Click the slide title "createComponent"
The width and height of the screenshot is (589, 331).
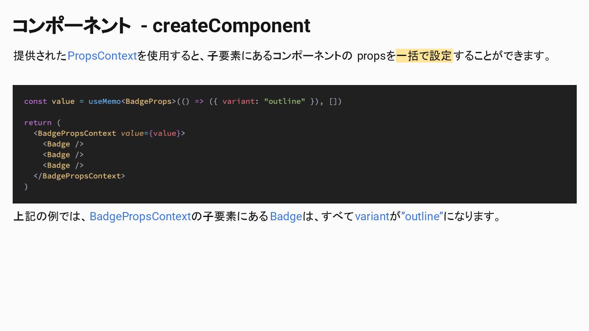pyautogui.click(x=231, y=26)
